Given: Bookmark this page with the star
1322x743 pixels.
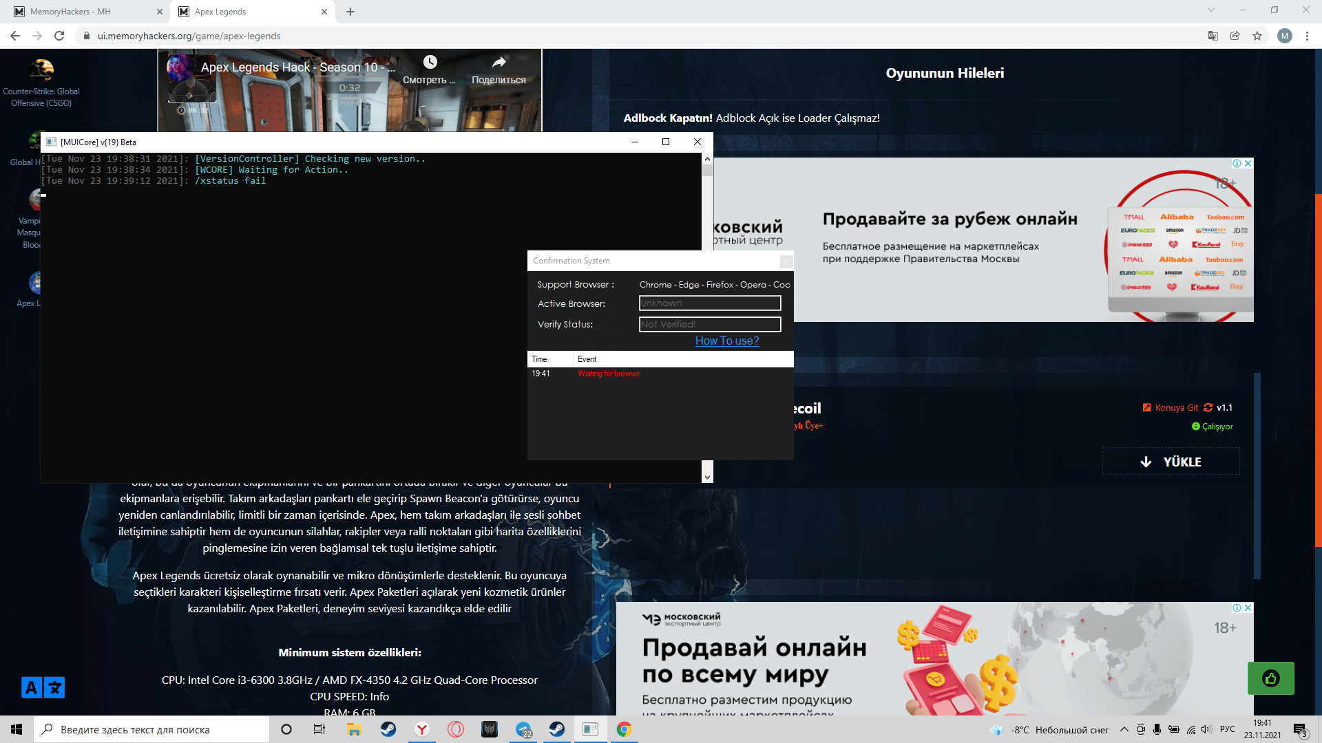Looking at the screenshot, I should pyautogui.click(x=1257, y=36).
